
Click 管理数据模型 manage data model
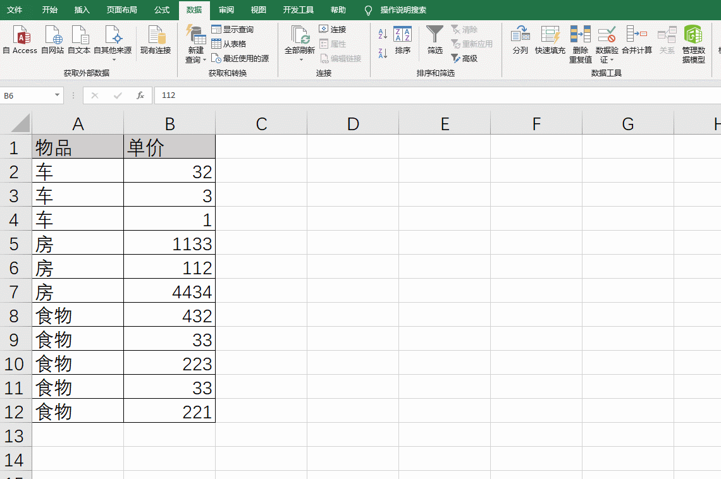(x=693, y=44)
